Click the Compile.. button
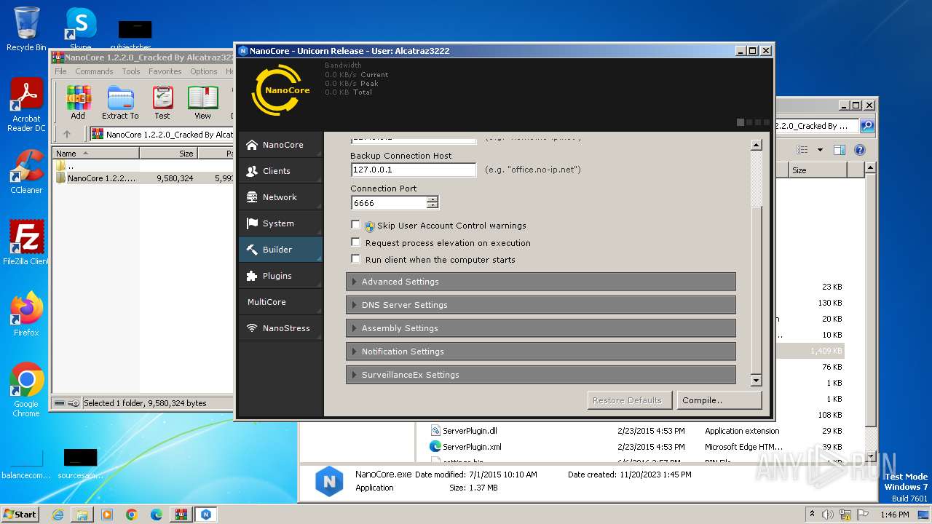 (x=719, y=400)
